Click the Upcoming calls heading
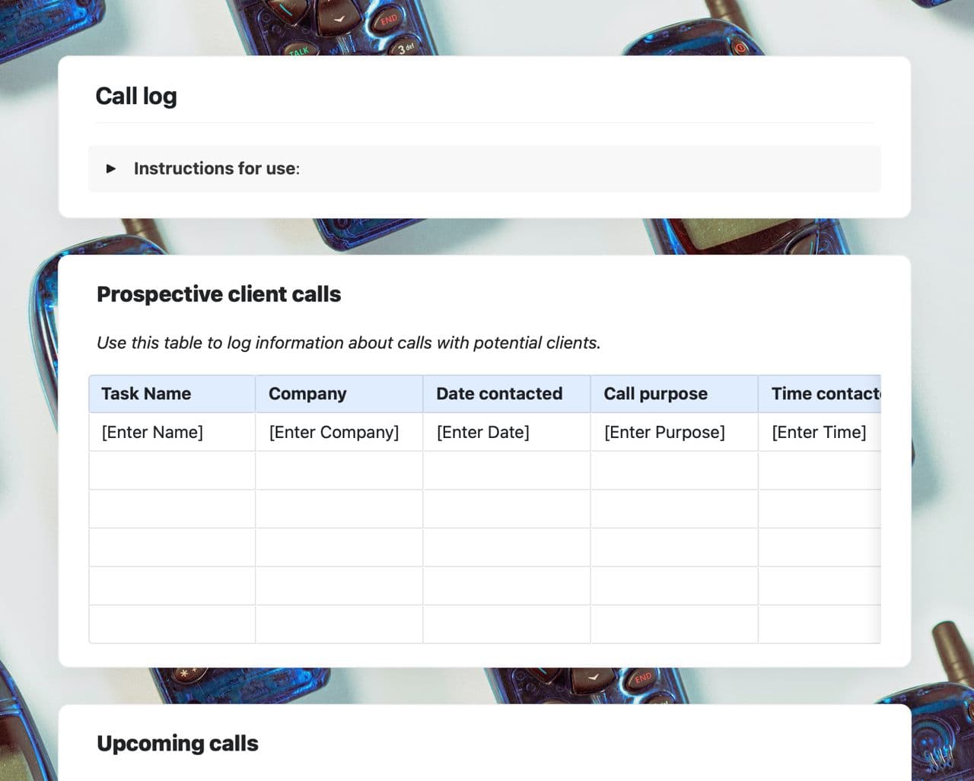This screenshot has height=781, width=974. 177,743
